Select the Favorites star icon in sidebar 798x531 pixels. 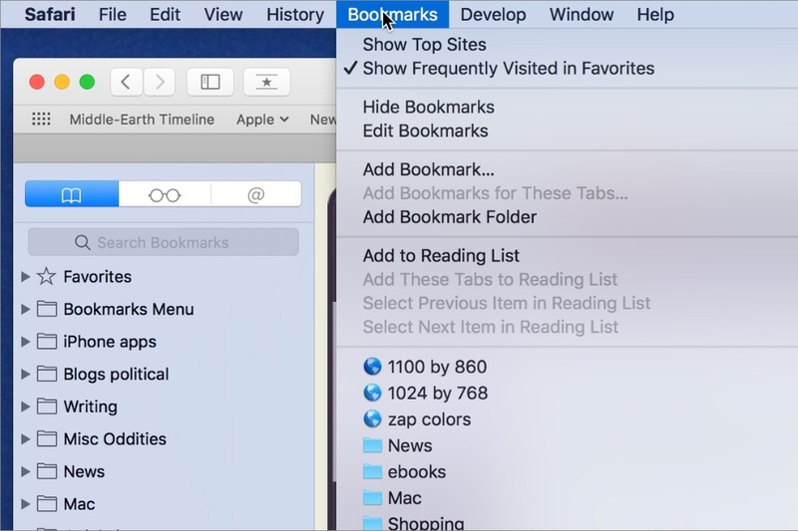(46, 276)
